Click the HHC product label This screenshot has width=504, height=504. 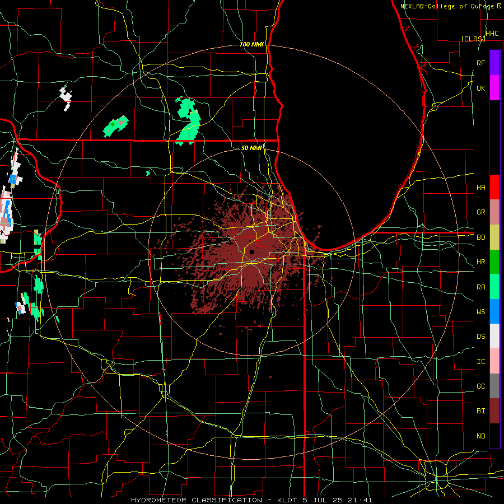[492, 34]
